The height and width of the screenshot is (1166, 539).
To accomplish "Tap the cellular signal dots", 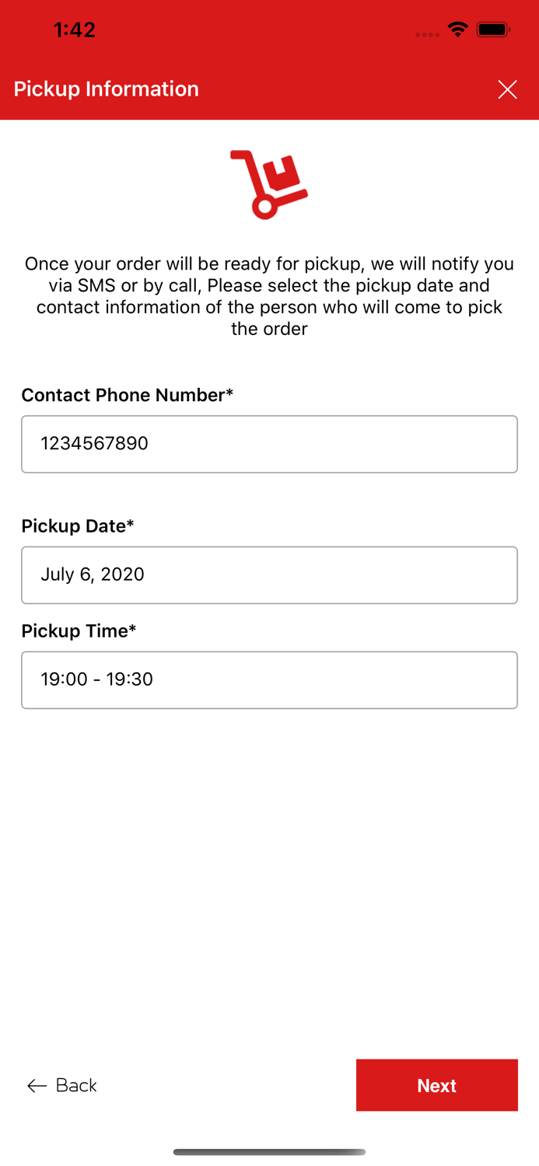I will (x=428, y=34).
